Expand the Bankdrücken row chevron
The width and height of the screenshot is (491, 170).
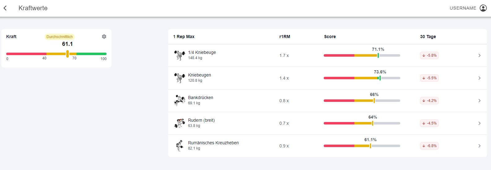(x=479, y=101)
